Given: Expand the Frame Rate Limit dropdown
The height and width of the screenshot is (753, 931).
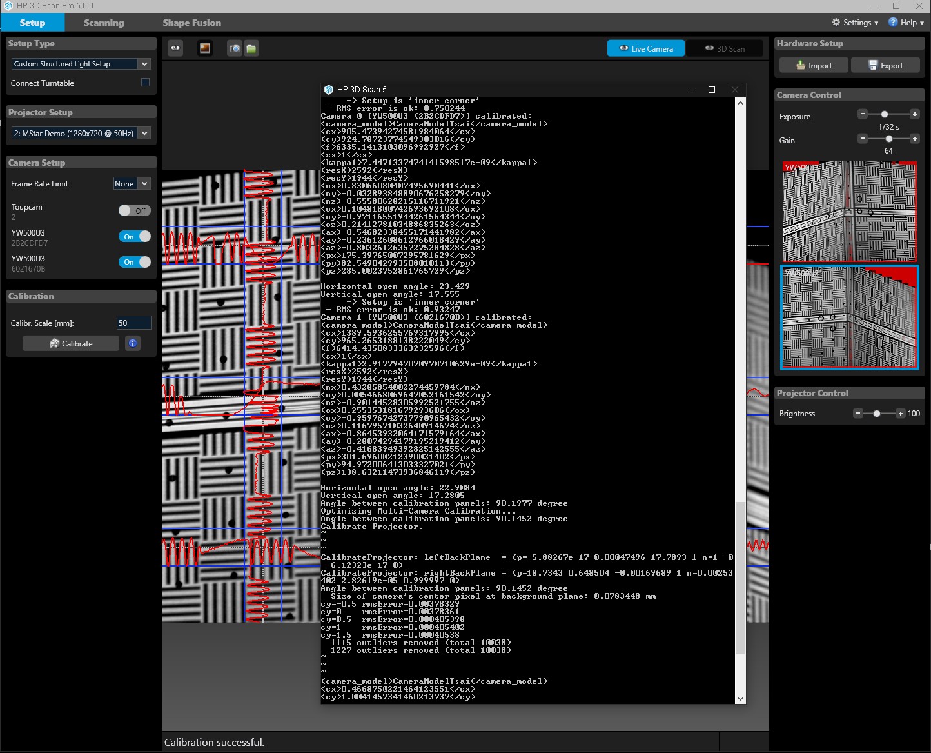Looking at the screenshot, I should coord(132,184).
